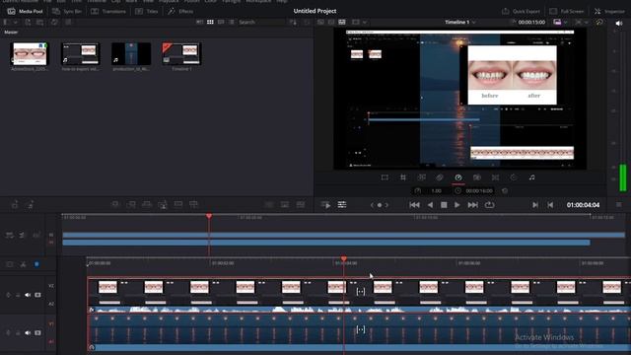
Task: Open the Inspector panel
Action: pyautogui.click(x=609, y=11)
